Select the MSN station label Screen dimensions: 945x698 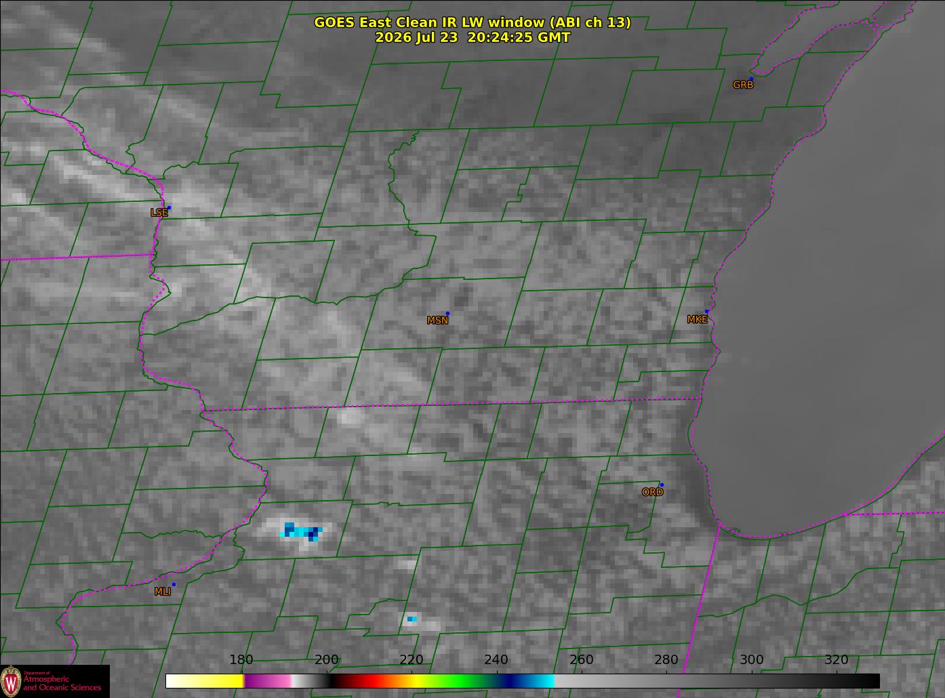[437, 321]
